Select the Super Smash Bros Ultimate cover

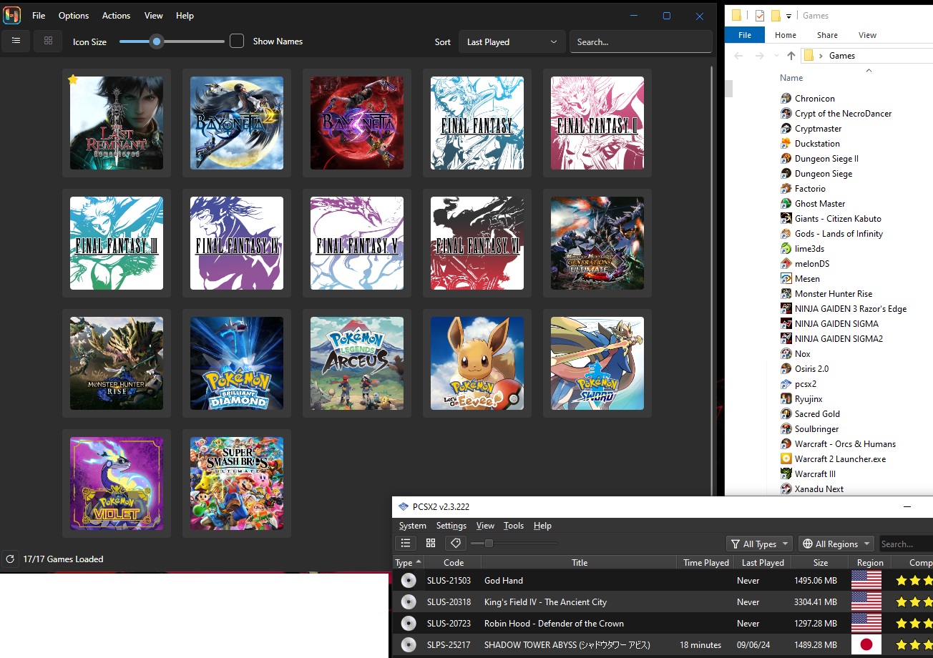click(x=237, y=483)
